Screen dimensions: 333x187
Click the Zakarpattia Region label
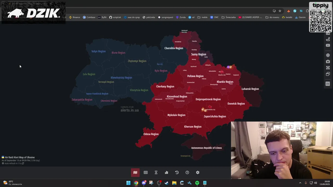tap(82, 100)
